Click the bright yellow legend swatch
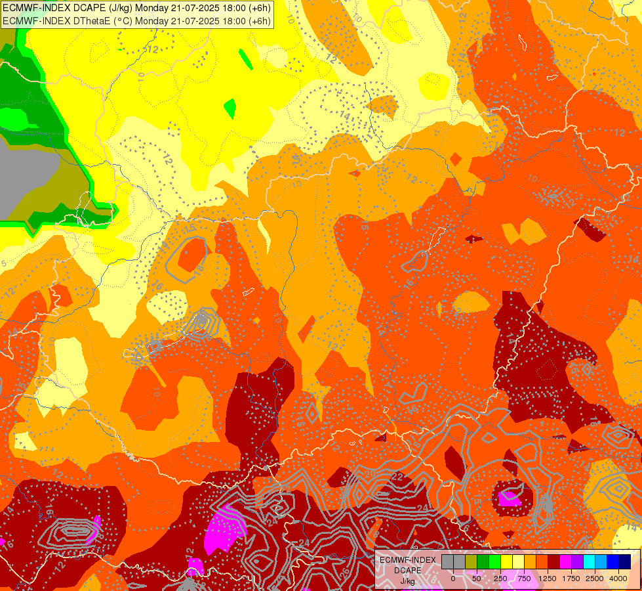This screenshot has height=591, width=642. click(x=506, y=561)
